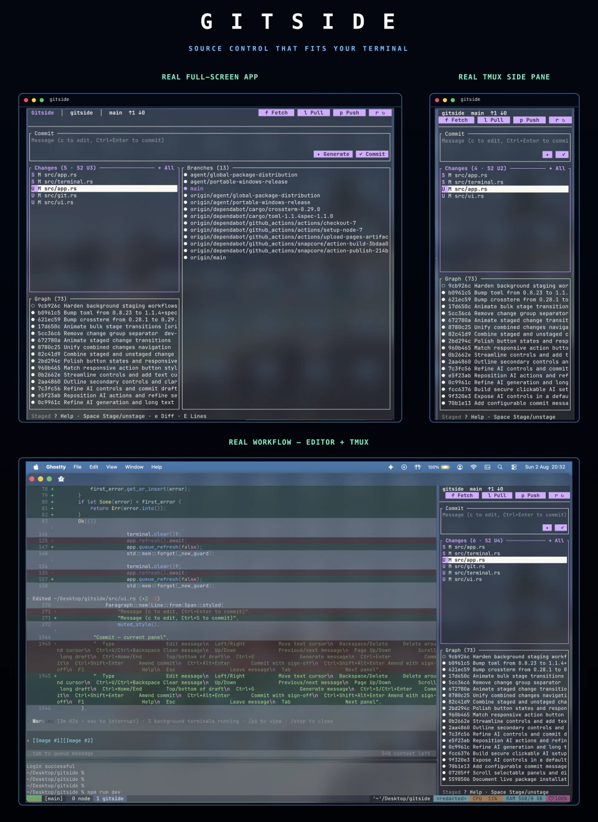Open Spotlight search magnifier icon
The width and height of the screenshot is (598, 822).
pos(500,467)
